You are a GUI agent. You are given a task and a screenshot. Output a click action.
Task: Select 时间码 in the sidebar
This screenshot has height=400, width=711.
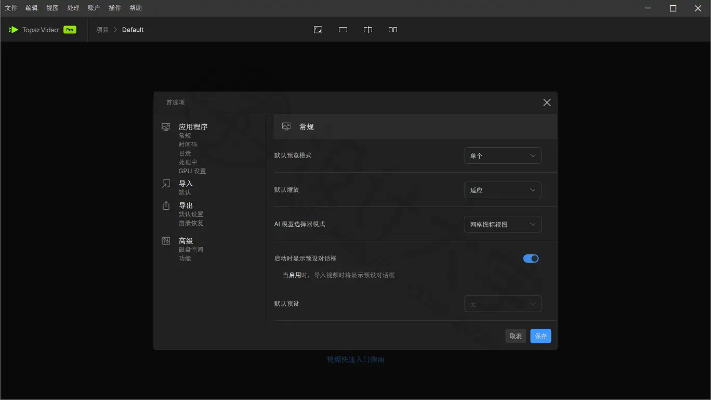click(x=188, y=145)
